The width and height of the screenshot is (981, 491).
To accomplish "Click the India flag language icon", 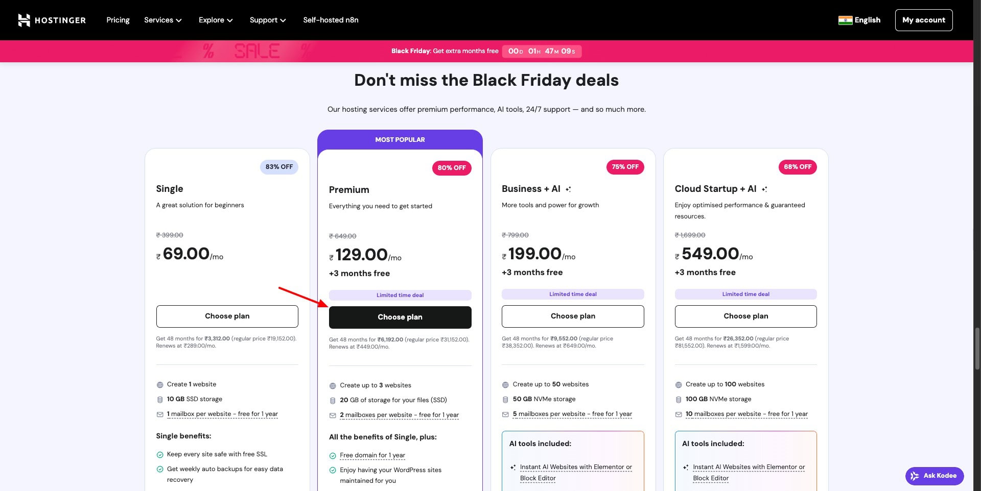I will [x=845, y=20].
